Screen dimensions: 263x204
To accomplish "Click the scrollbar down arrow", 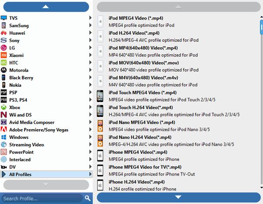I will tap(262, 188).
